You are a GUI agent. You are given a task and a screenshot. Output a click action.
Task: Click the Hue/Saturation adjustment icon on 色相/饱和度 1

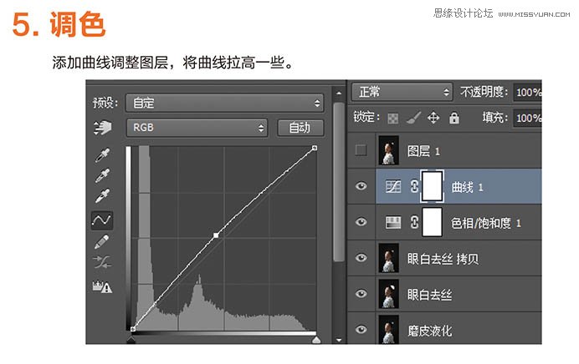coord(393,222)
